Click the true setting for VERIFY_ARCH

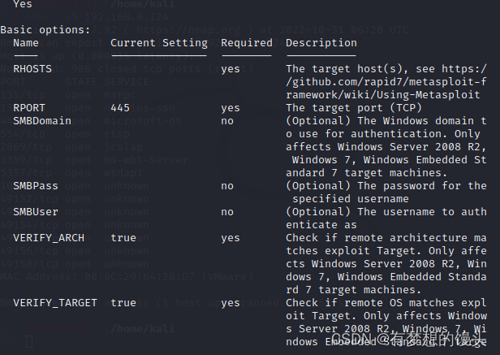point(123,238)
